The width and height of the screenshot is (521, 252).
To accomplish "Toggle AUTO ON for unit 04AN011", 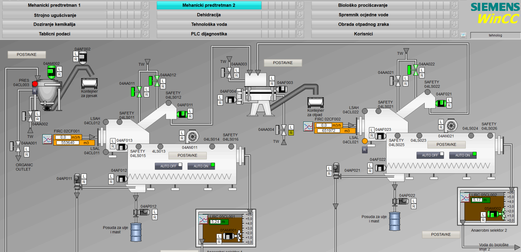I will point(201,166).
